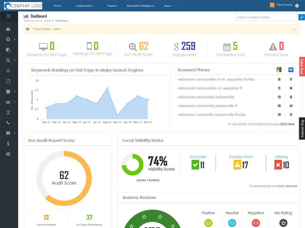Expand the Collaboration dropdown menu
The height and width of the screenshot is (228, 305).
coord(85,6)
